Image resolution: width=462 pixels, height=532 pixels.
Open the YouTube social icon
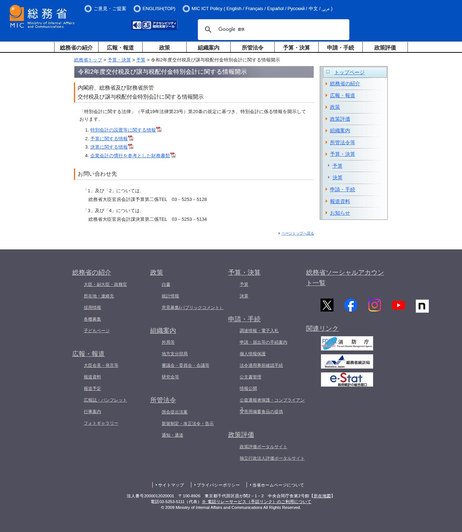point(398,305)
